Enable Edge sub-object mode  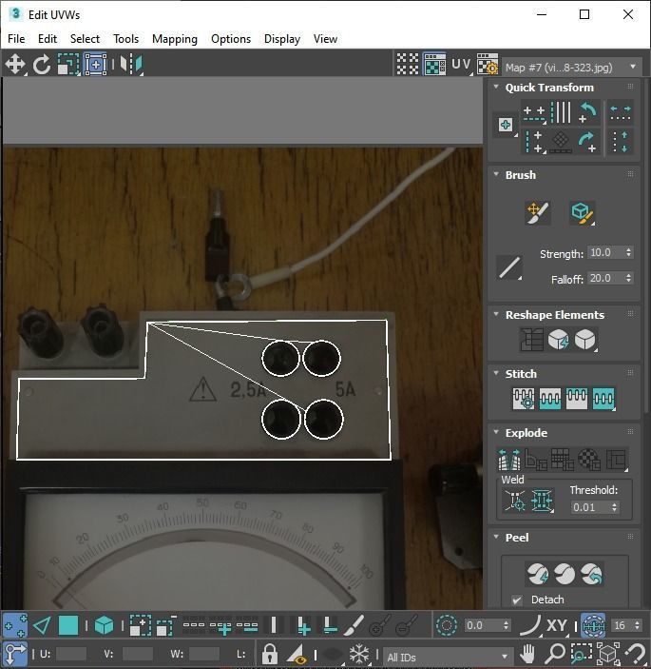point(42,625)
